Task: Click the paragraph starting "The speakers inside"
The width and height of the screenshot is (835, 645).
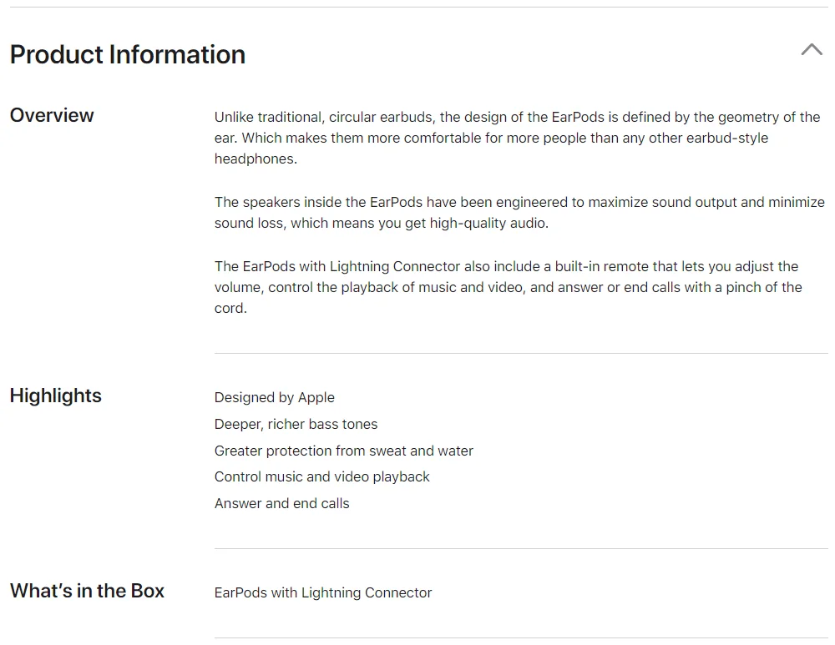Action: tap(519, 213)
